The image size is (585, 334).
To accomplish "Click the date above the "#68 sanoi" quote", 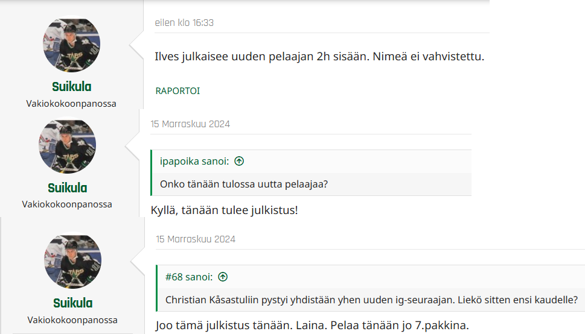I will pyautogui.click(x=196, y=239).
